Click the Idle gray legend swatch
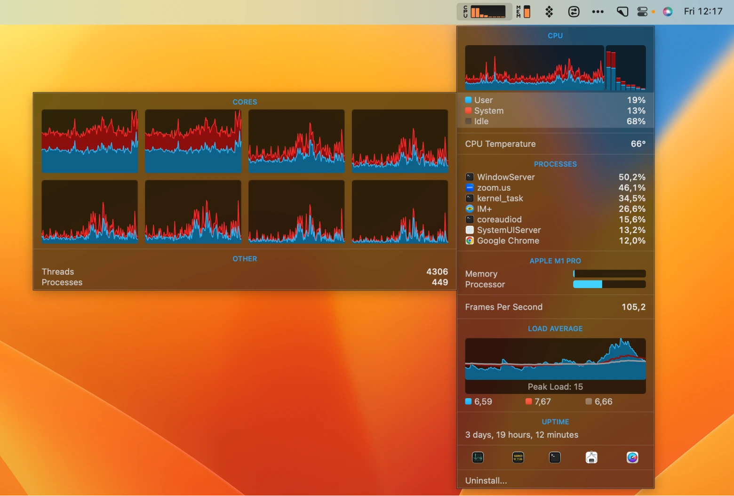This screenshot has width=734, height=496. coord(468,121)
